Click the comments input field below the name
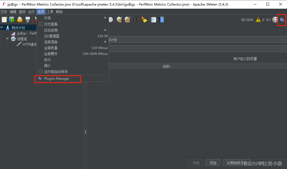 point(198,49)
